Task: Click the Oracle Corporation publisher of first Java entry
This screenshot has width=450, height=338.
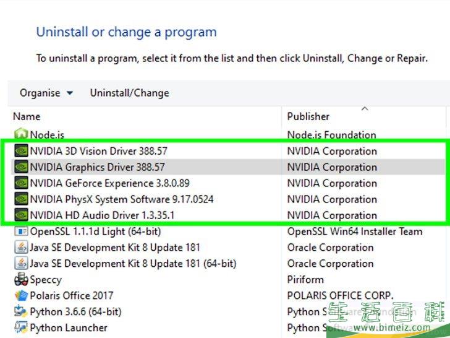Action: (x=330, y=247)
